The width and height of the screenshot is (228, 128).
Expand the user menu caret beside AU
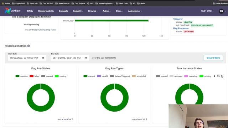[x=226, y=11]
